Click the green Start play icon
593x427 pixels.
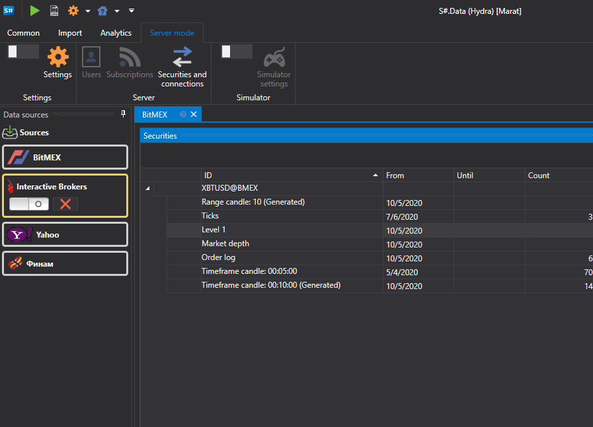[x=34, y=11]
